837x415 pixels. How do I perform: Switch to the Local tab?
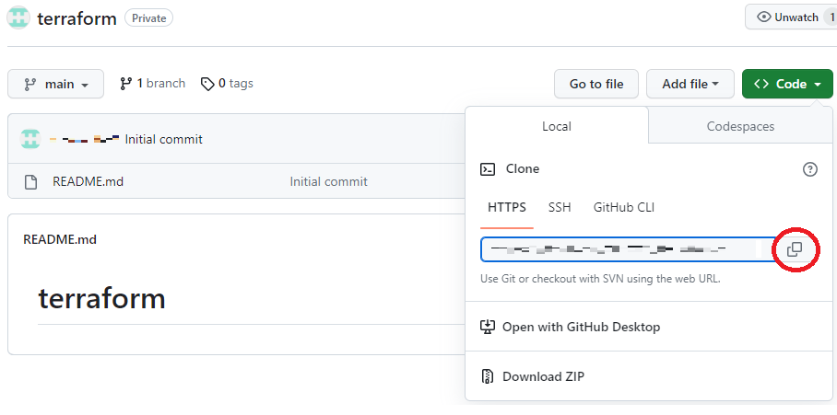(x=557, y=126)
